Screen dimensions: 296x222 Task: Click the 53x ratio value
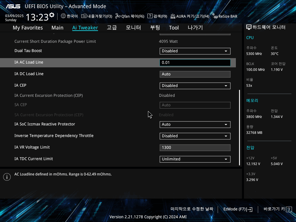pyautogui.click(x=249, y=86)
